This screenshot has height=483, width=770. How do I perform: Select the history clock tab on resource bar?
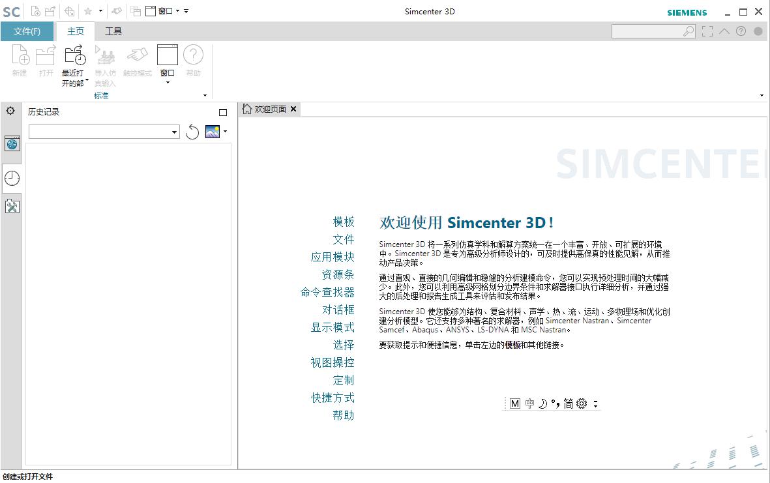click(12, 178)
